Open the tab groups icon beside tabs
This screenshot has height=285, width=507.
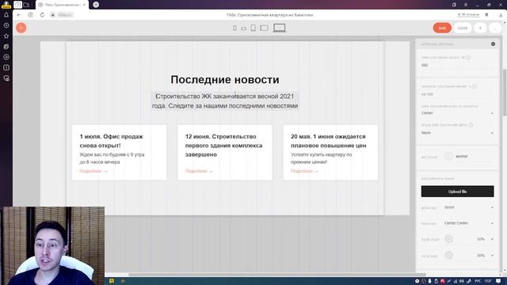coord(17,5)
